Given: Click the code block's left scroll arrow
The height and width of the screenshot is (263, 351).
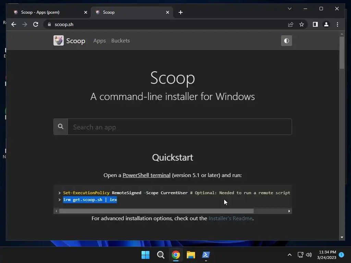Looking at the screenshot, I should (57, 211).
